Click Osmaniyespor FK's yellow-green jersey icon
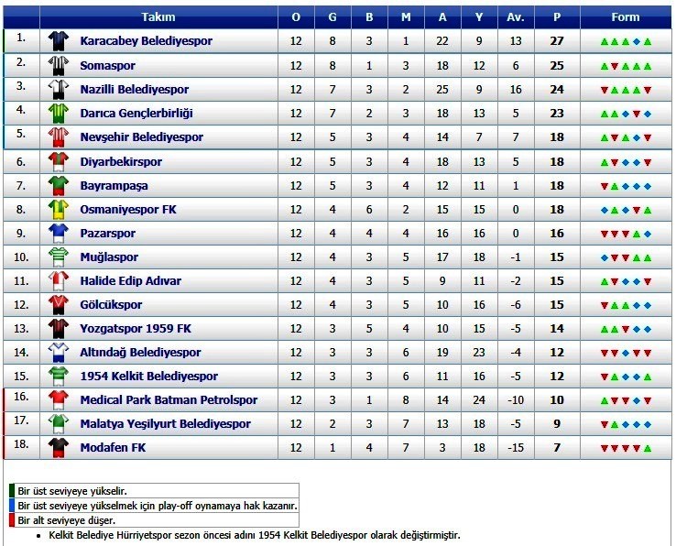 pos(59,210)
